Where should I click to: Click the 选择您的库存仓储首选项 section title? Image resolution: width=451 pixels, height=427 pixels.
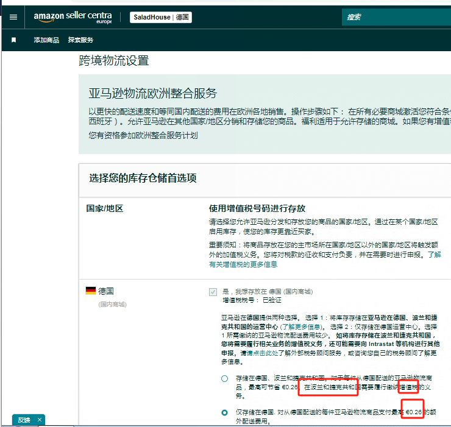143,178
